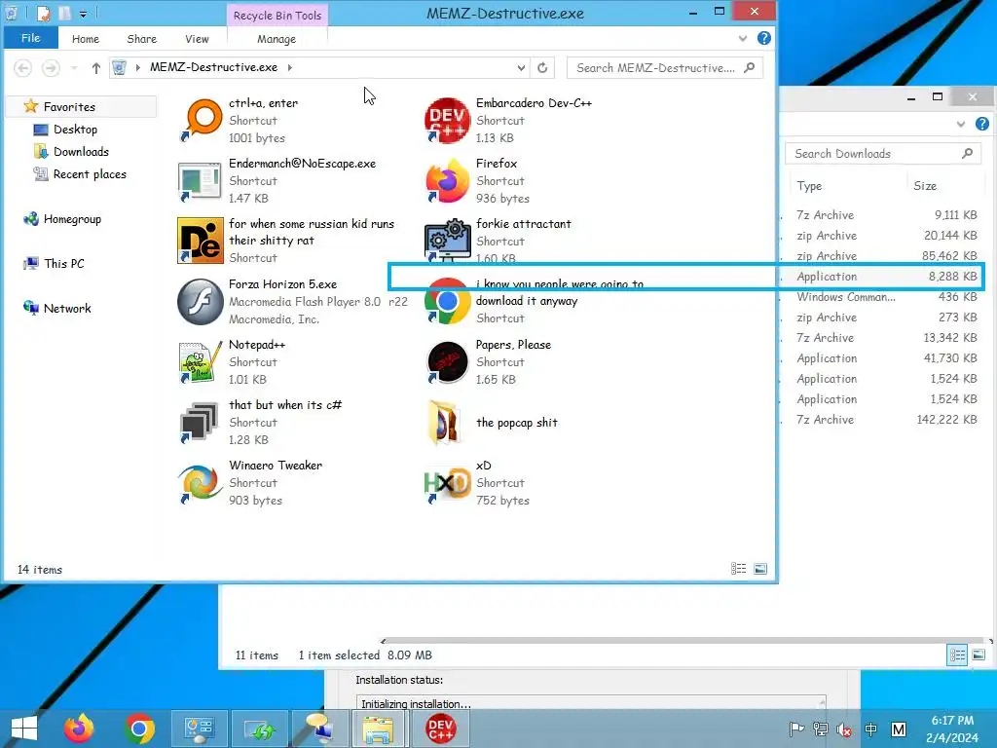Image resolution: width=997 pixels, height=748 pixels.
Task: Switch to large icons view button
Action: coord(760,569)
